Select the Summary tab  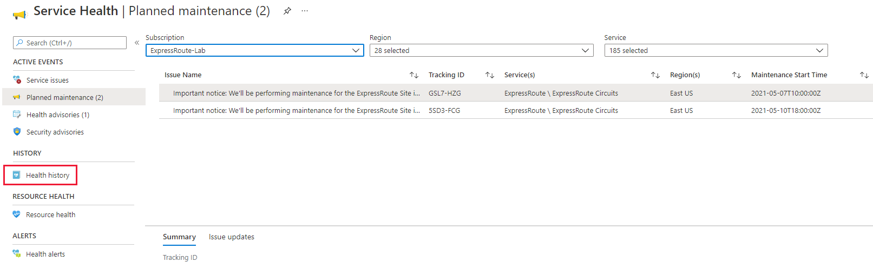[179, 237]
